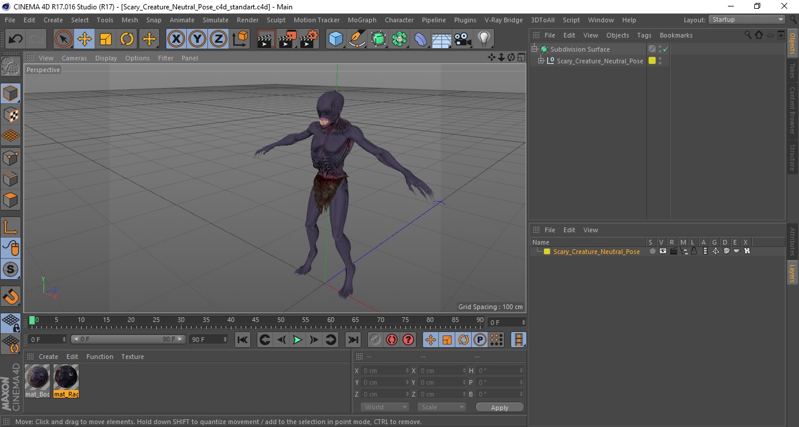The width and height of the screenshot is (799, 427).
Task: Toggle Scary_Creature_Neutral_Pose layer visibility eye
Action: 663,251
